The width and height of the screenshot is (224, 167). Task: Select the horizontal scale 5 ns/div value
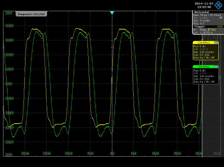(x=205, y=21)
